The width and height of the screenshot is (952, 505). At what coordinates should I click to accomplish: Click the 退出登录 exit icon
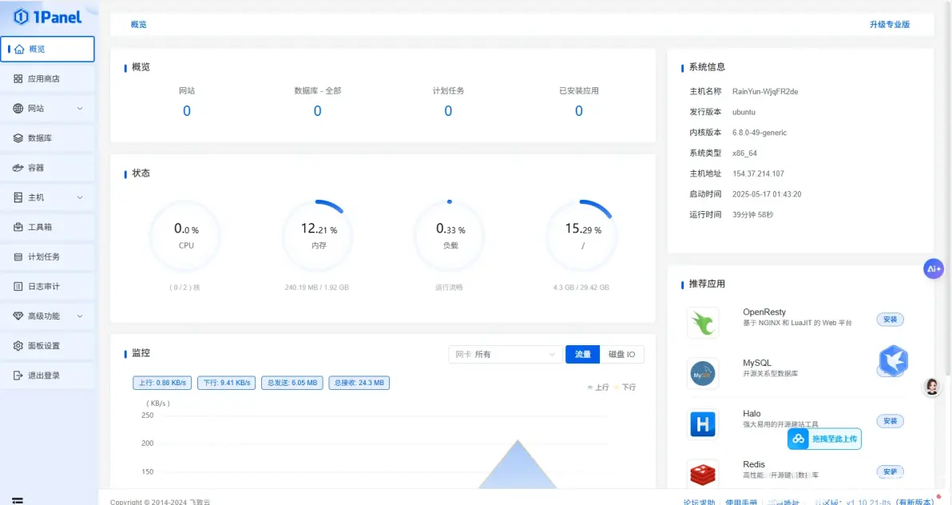18,376
